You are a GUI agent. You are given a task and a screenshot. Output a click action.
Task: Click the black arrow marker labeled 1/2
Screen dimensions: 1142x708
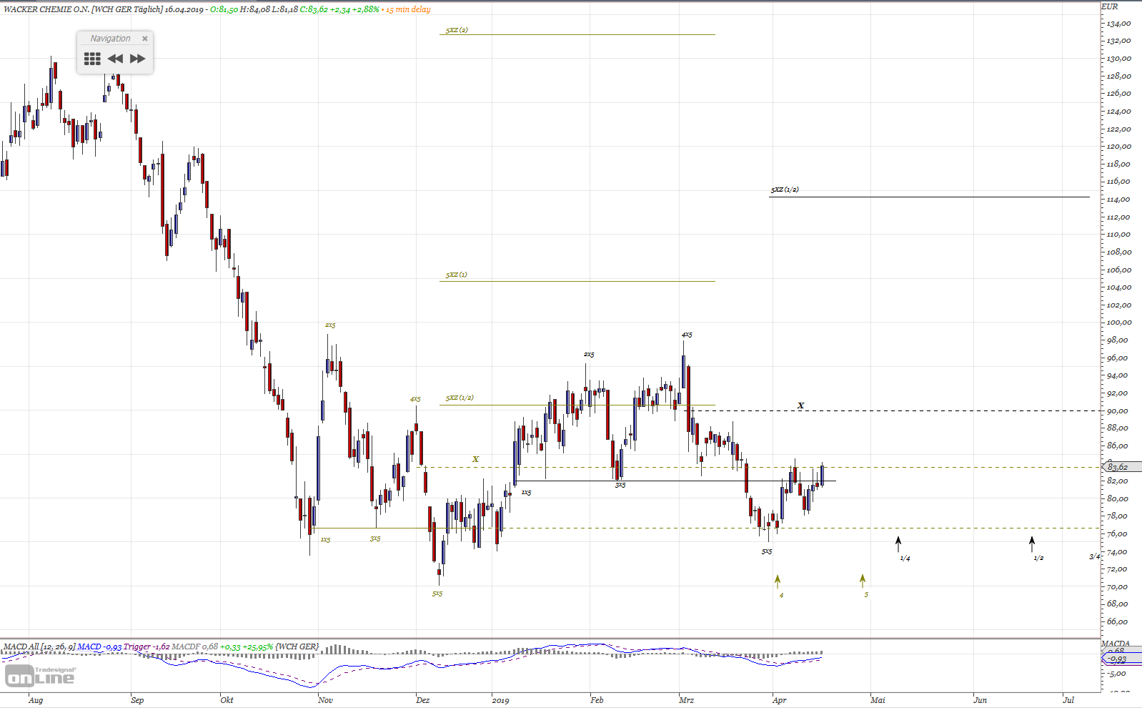[x=1032, y=544]
